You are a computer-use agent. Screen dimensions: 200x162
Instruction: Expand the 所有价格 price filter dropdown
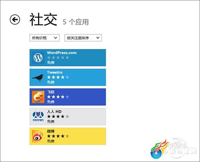pyautogui.click(x=44, y=38)
